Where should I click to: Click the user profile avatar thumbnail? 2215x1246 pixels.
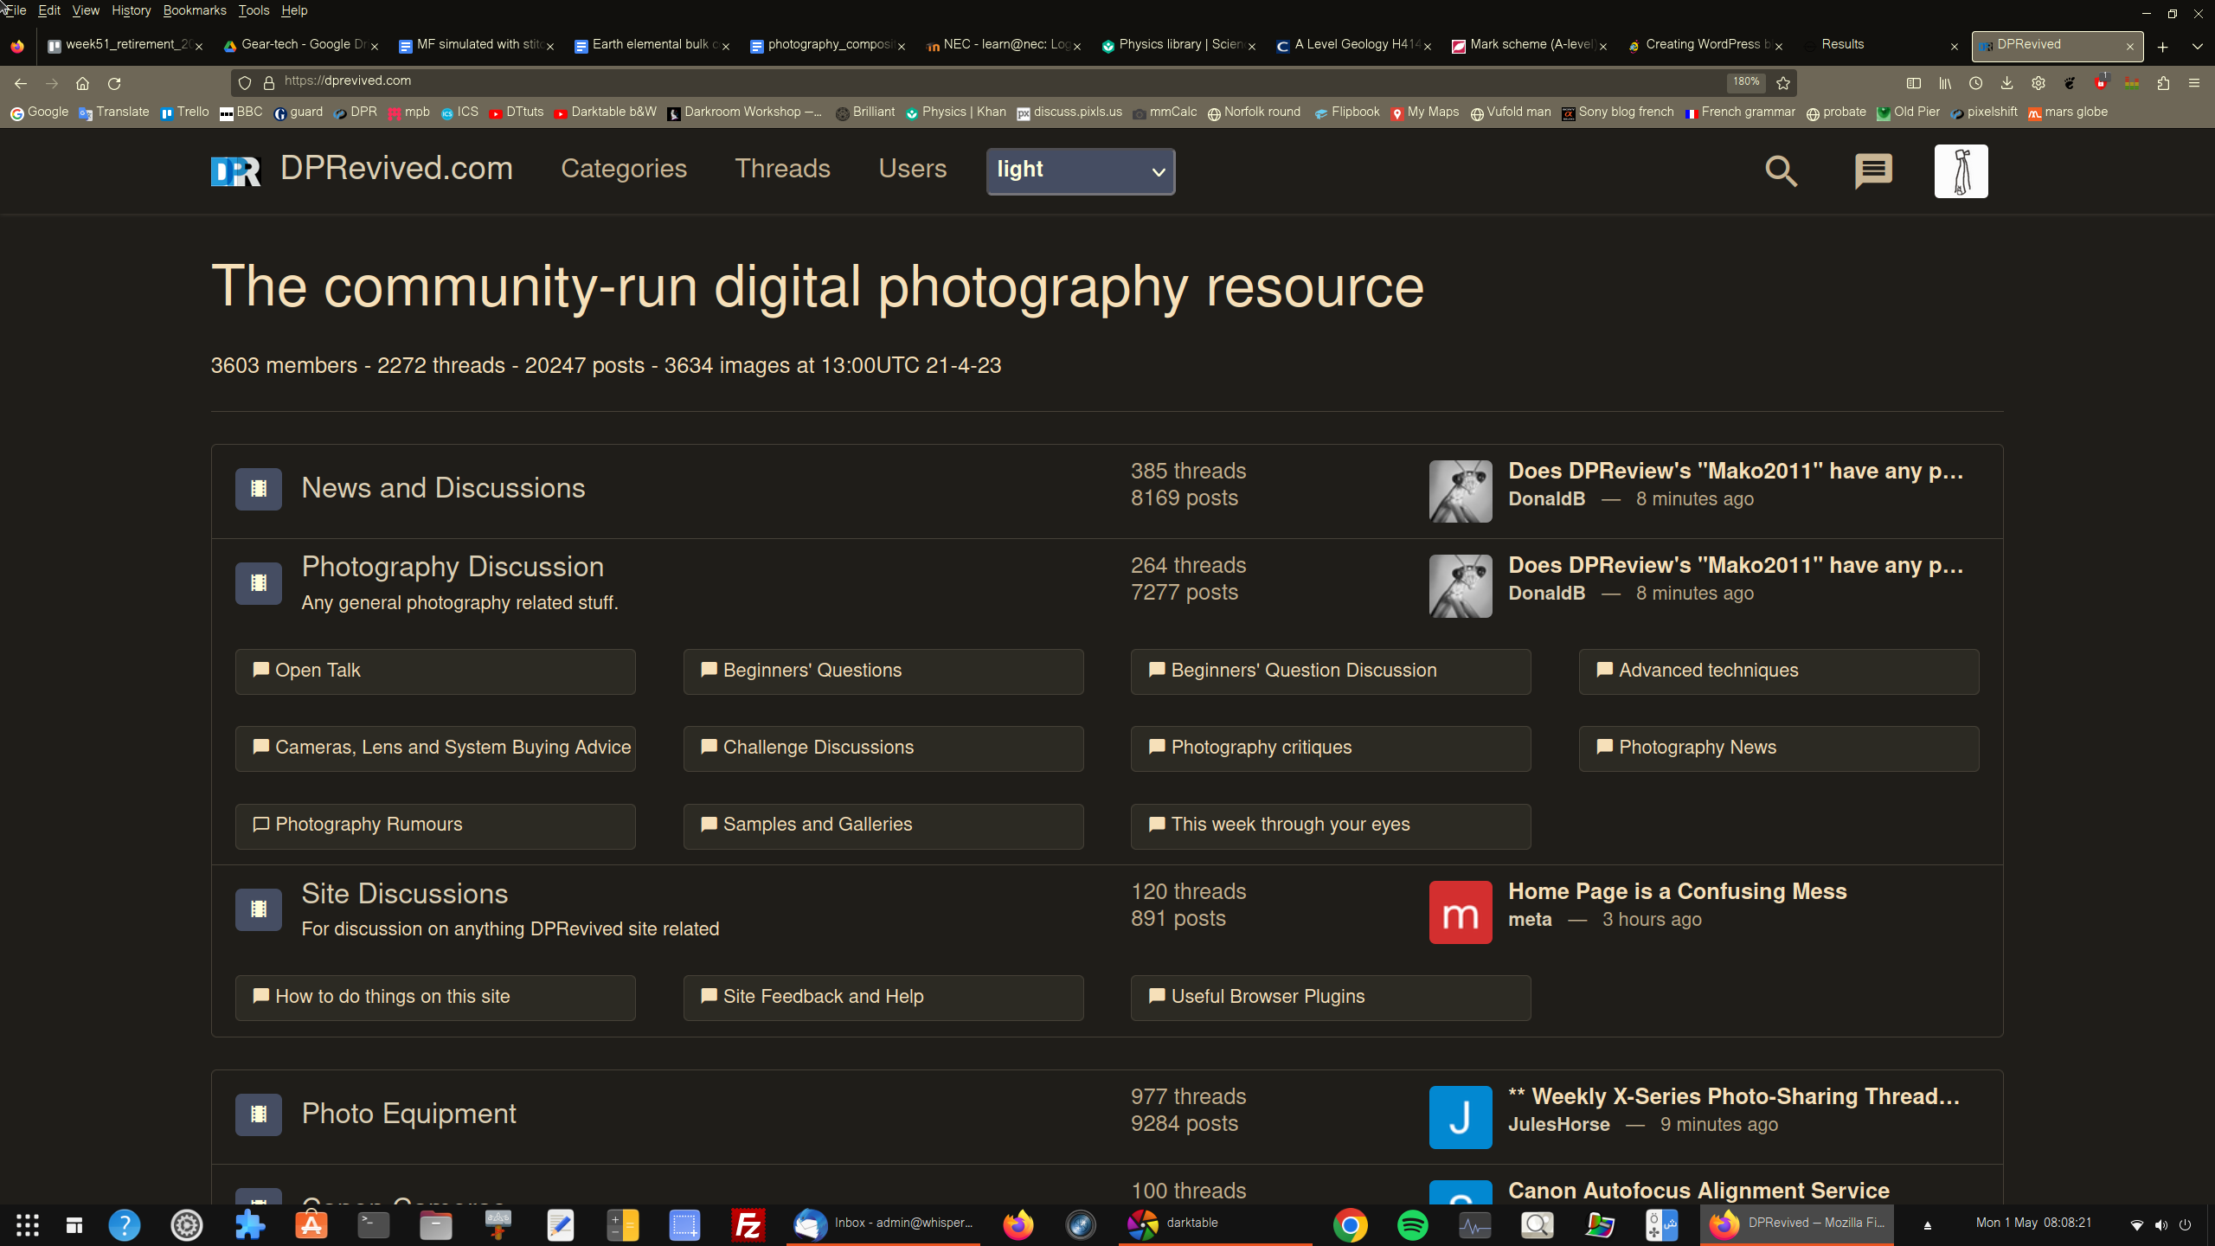1961,170
